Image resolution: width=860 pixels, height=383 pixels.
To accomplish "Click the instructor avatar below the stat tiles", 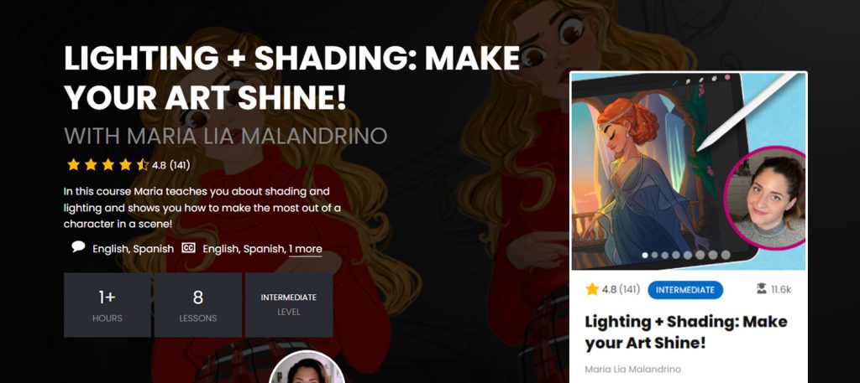I will tap(307, 367).
